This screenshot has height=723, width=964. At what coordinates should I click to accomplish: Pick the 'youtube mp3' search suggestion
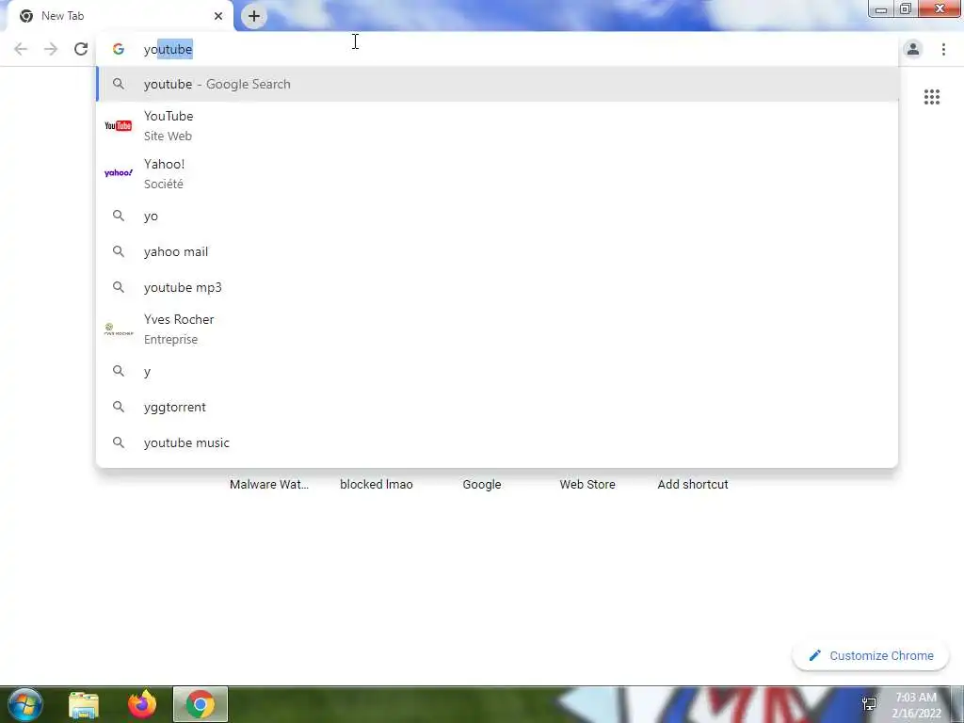(x=497, y=288)
